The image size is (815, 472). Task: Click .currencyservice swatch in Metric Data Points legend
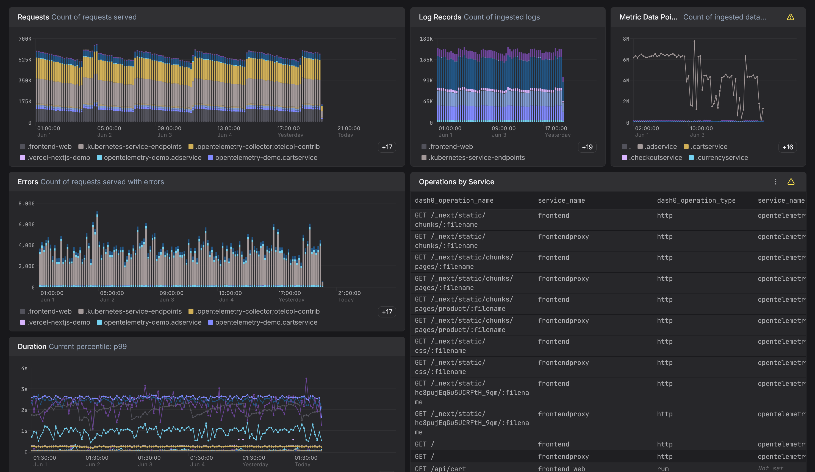(691, 158)
